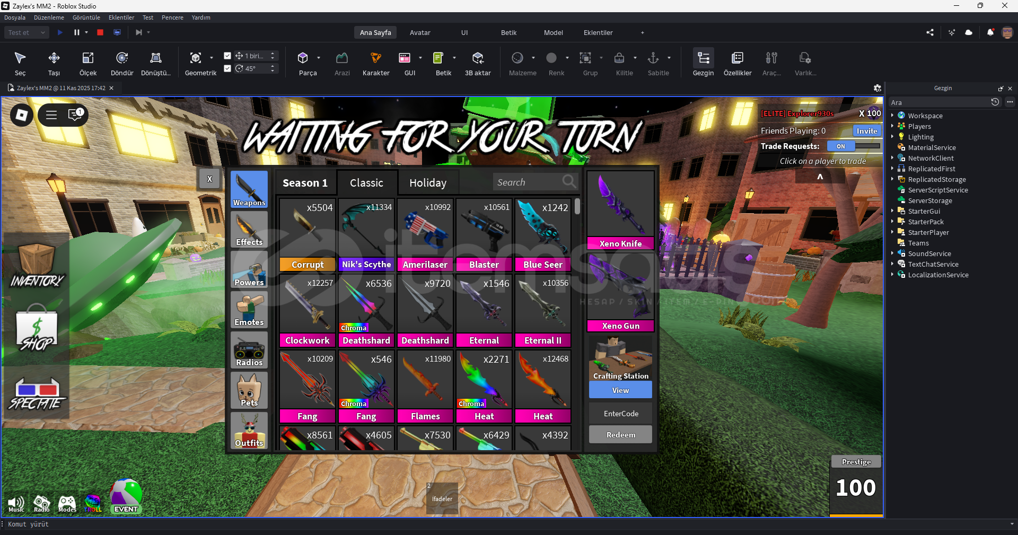
Task: Click the EVENT ball icon
Action: click(126, 497)
